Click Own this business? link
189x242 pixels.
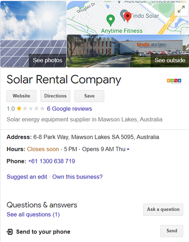[78, 177]
